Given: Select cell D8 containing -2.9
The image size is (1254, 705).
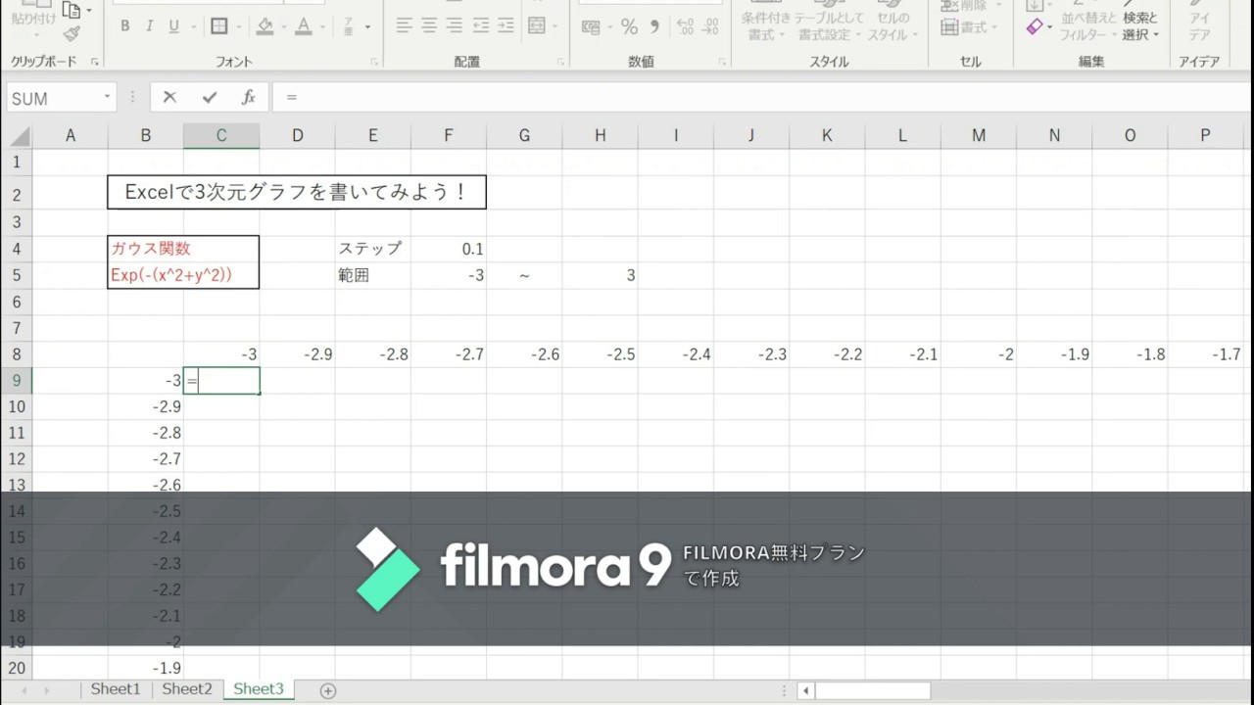Looking at the screenshot, I should pos(297,354).
